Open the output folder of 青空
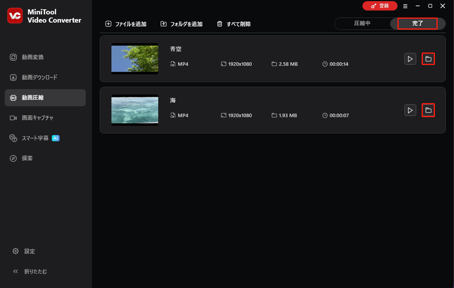The image size is (454, 288). (428, 59)
